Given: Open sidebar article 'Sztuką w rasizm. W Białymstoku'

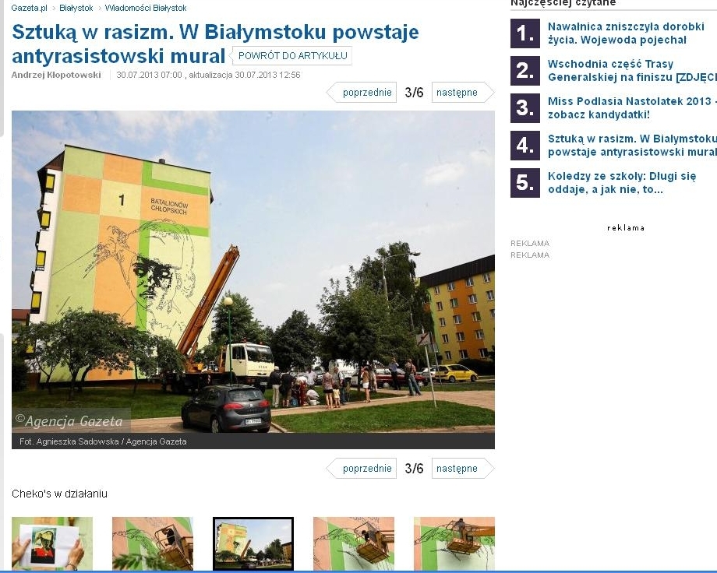Looking at the screenshot, I should tap(632, 146).
